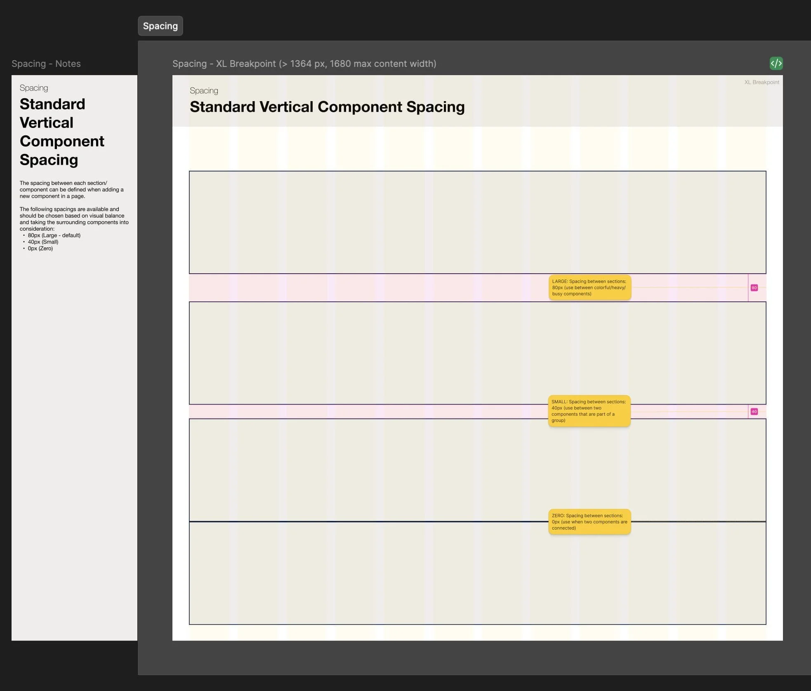Click the pink 40 spacing badge

(x=754, y=412)
